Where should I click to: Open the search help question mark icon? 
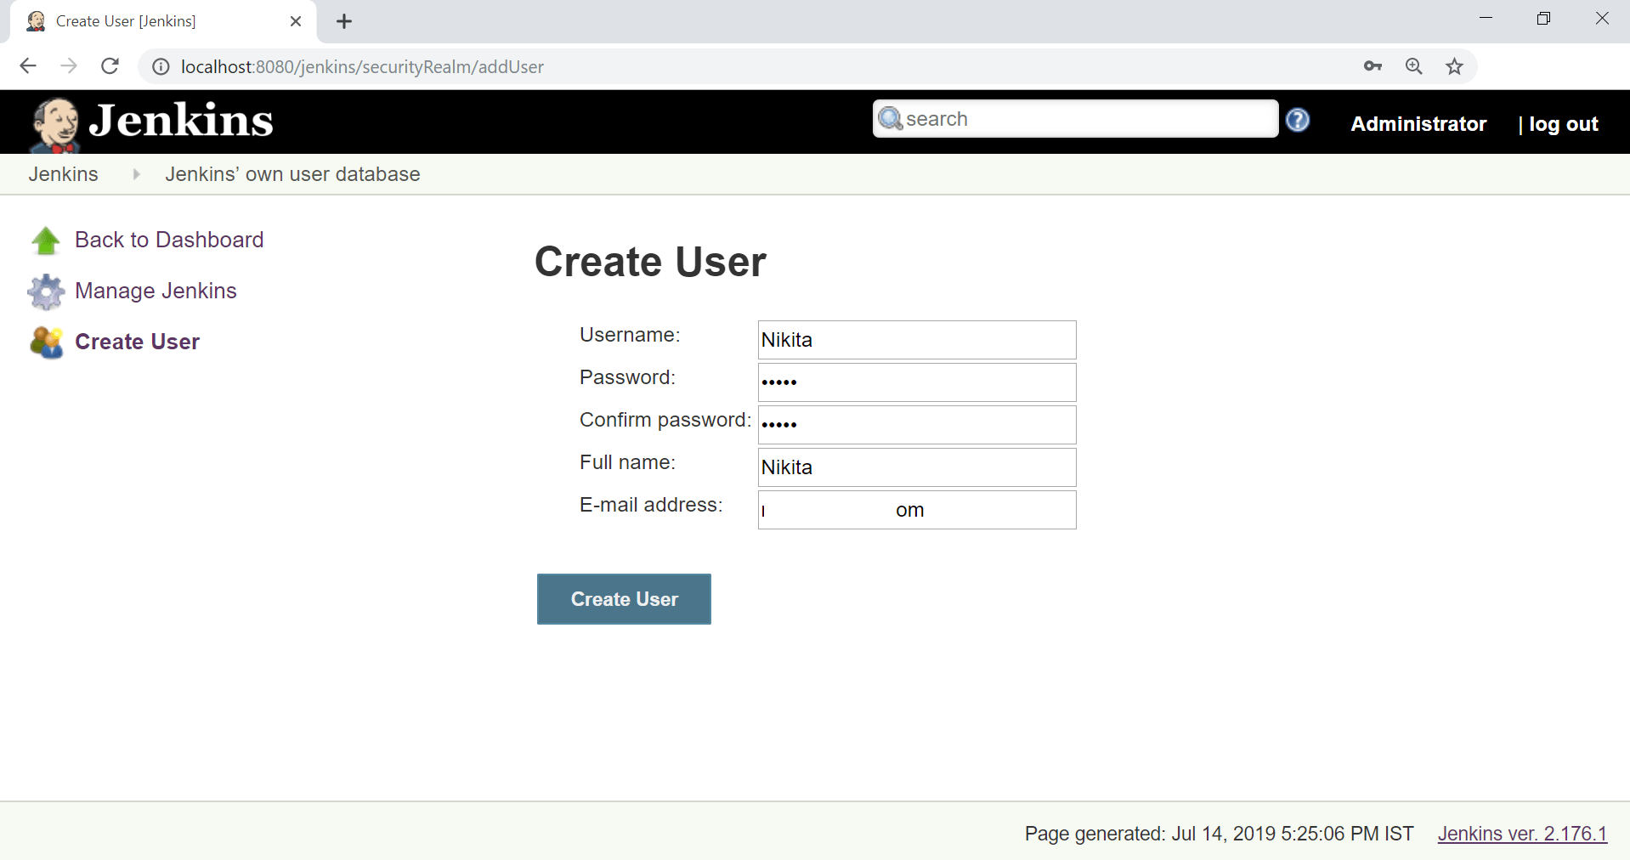click(1297, 120)
